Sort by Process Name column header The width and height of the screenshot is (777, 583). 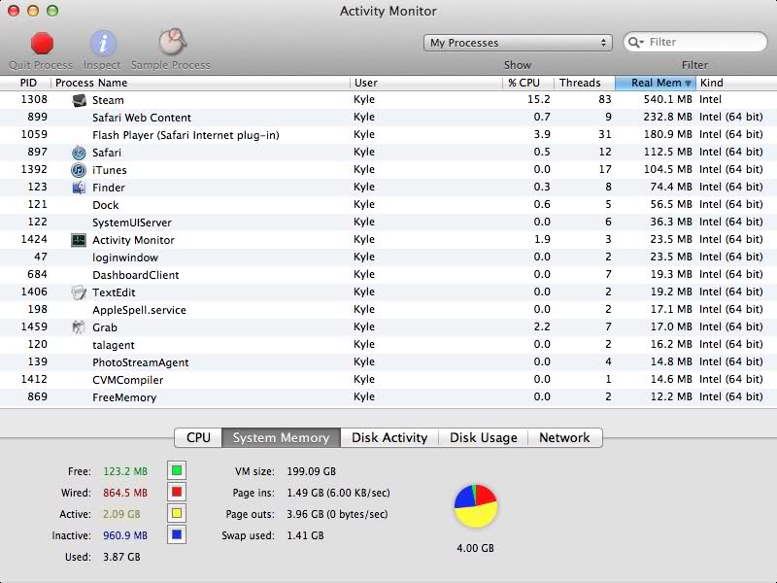[200, 83]
